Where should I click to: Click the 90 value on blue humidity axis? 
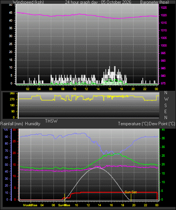(x=6, y=137)
